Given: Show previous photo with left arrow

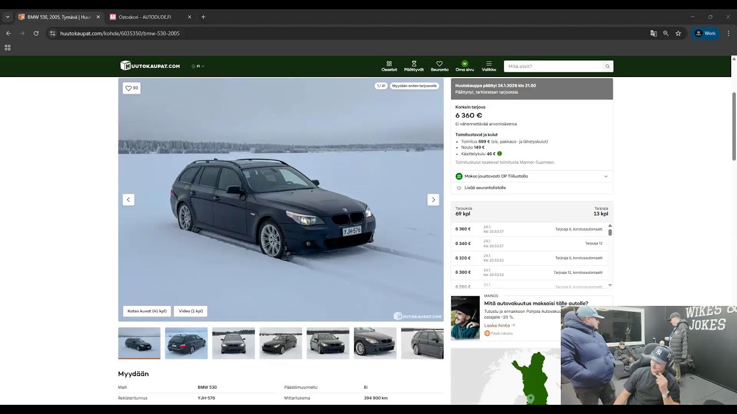Looking at the screenshot, I should click(128, 200).
